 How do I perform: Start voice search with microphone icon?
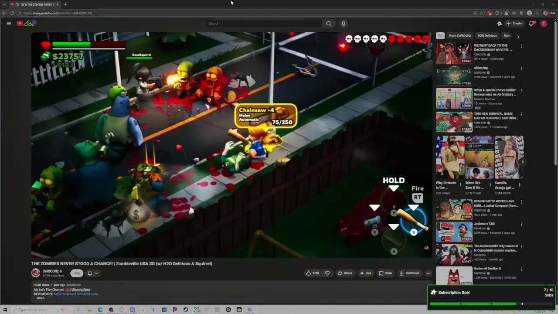click(x=344, y=24)
